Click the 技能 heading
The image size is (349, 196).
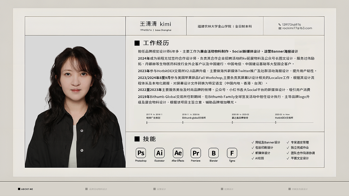pyautogui.click(x=149, y=139)
